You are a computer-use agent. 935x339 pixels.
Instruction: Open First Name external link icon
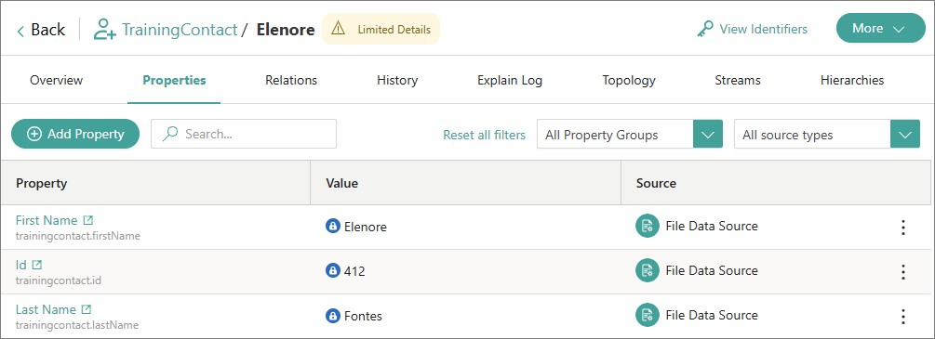[87, 220]
